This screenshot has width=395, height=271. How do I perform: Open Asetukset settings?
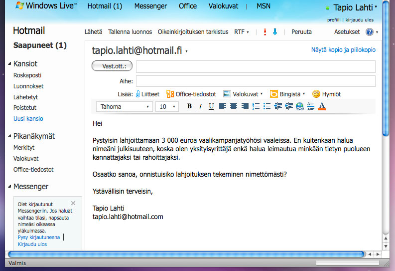click(347, 32)
